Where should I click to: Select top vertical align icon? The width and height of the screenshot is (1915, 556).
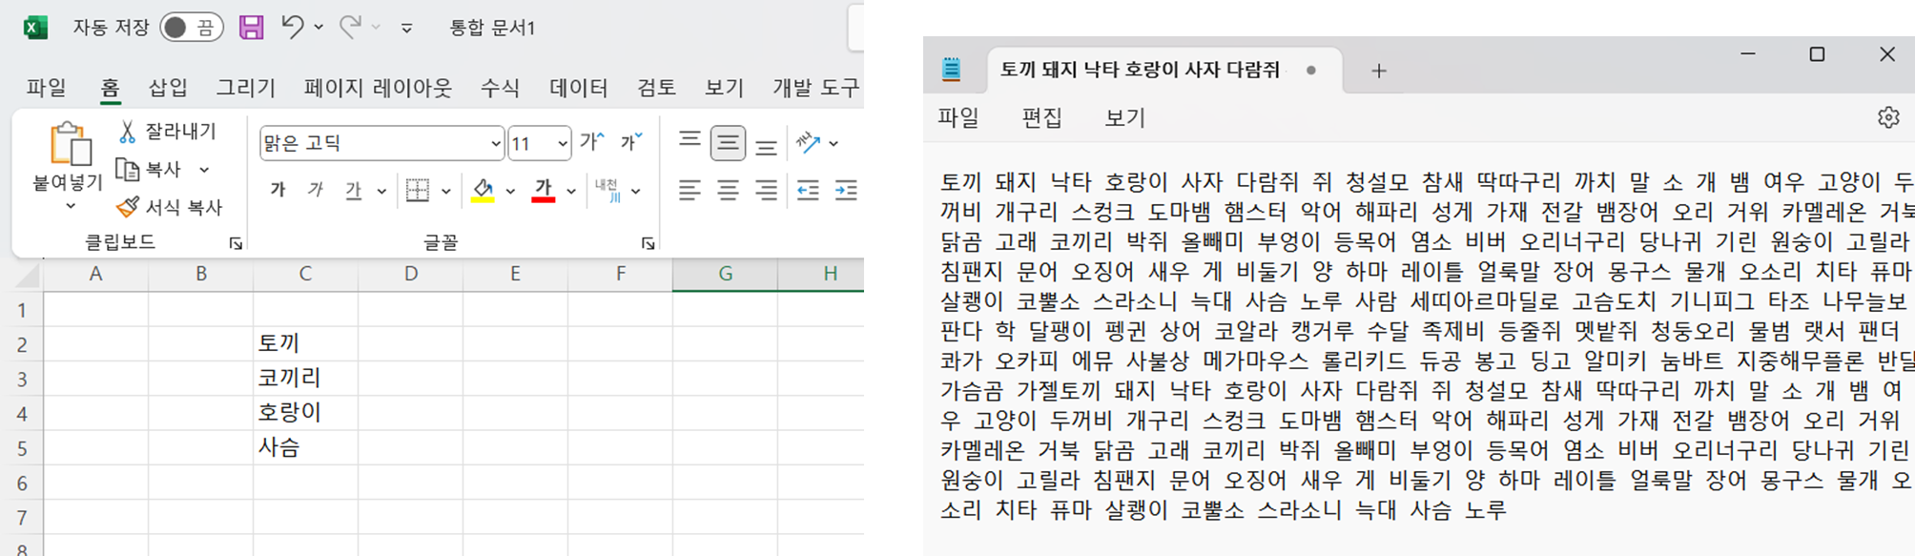tap(690, 142)
